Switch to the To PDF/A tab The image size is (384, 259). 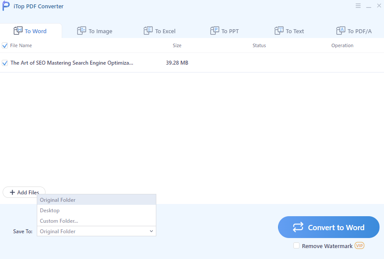(354, 31)
